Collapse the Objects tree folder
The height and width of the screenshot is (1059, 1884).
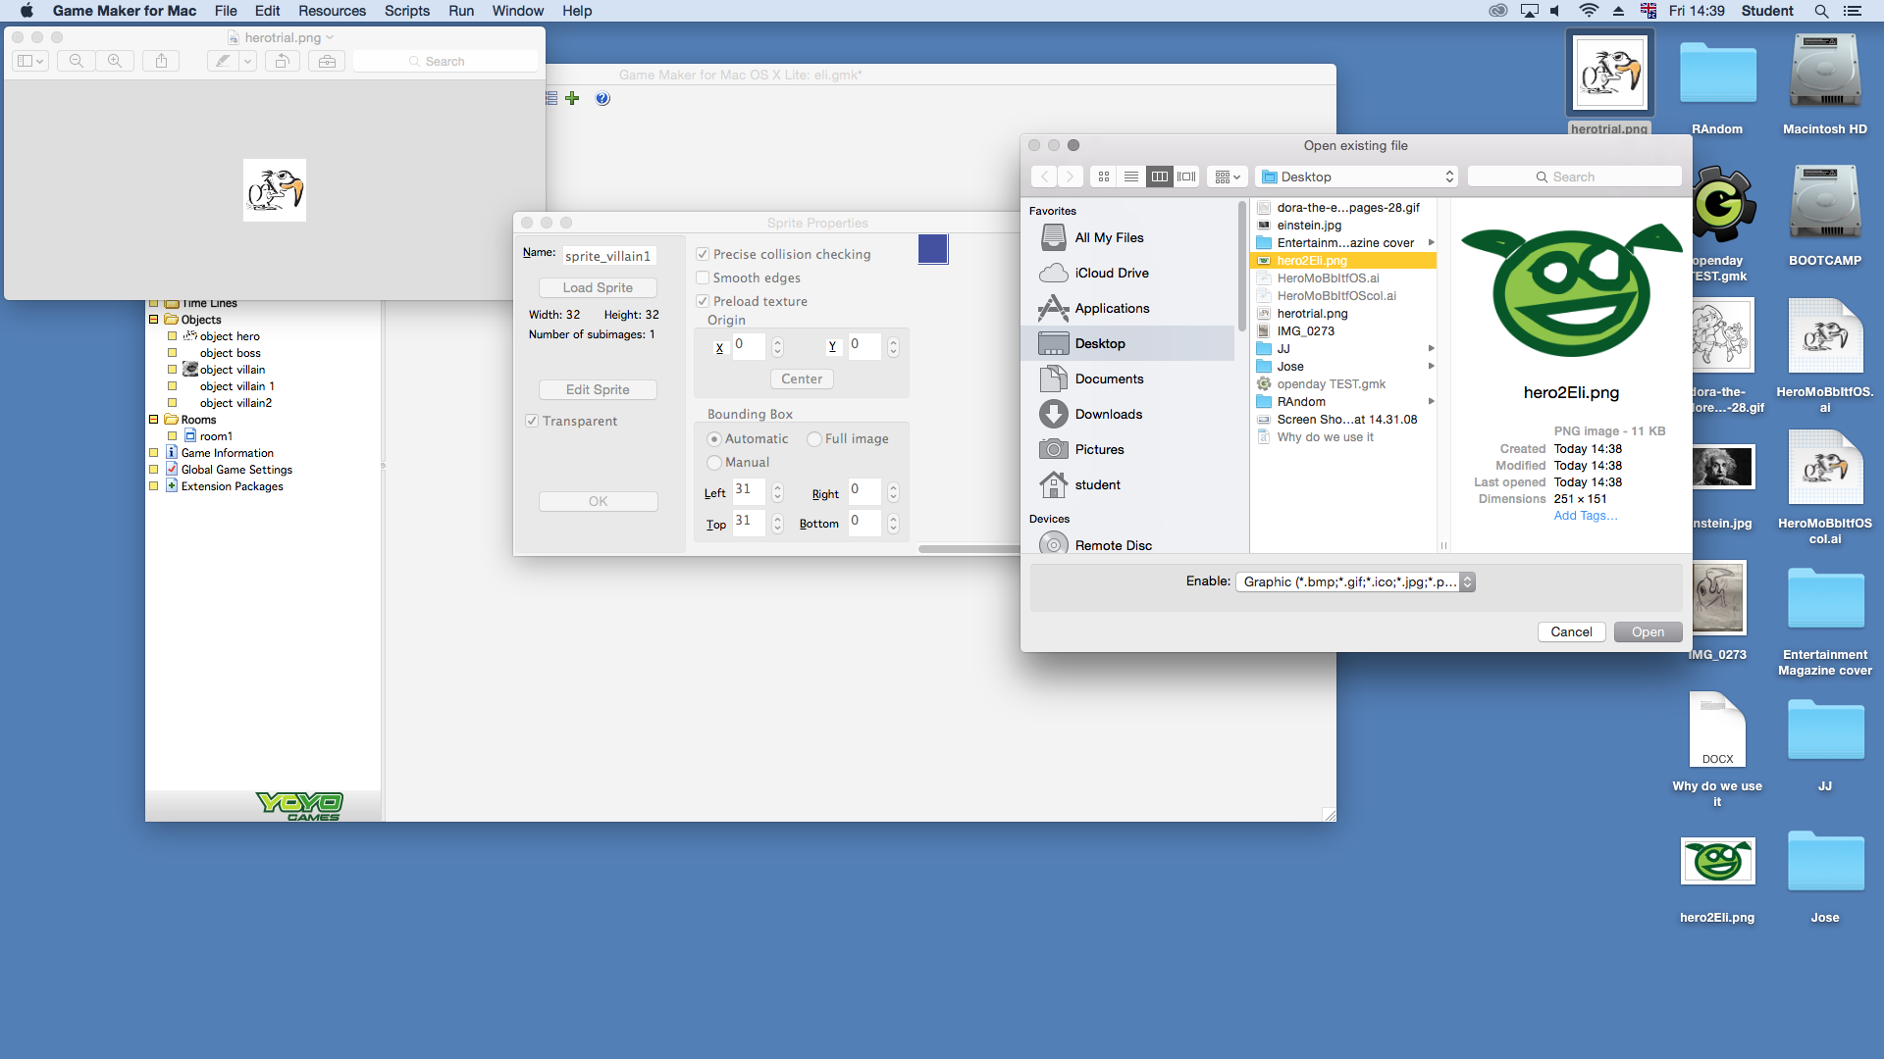click(x=153, y=320)
